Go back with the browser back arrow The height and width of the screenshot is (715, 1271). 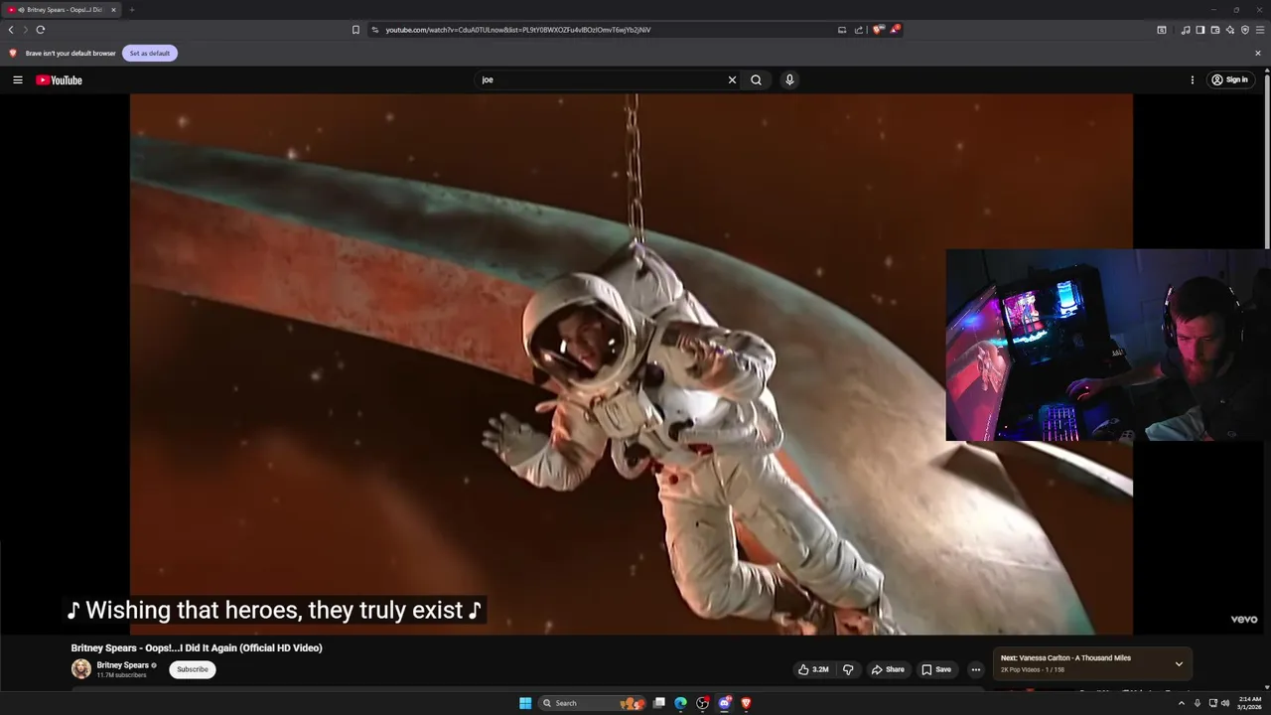pyautogui.click(x=11, y=30)
